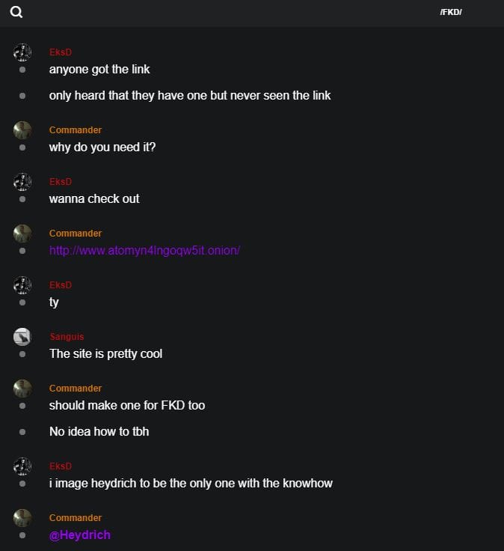Click EksD username above 'anyone got the link'

click(61, 52)
